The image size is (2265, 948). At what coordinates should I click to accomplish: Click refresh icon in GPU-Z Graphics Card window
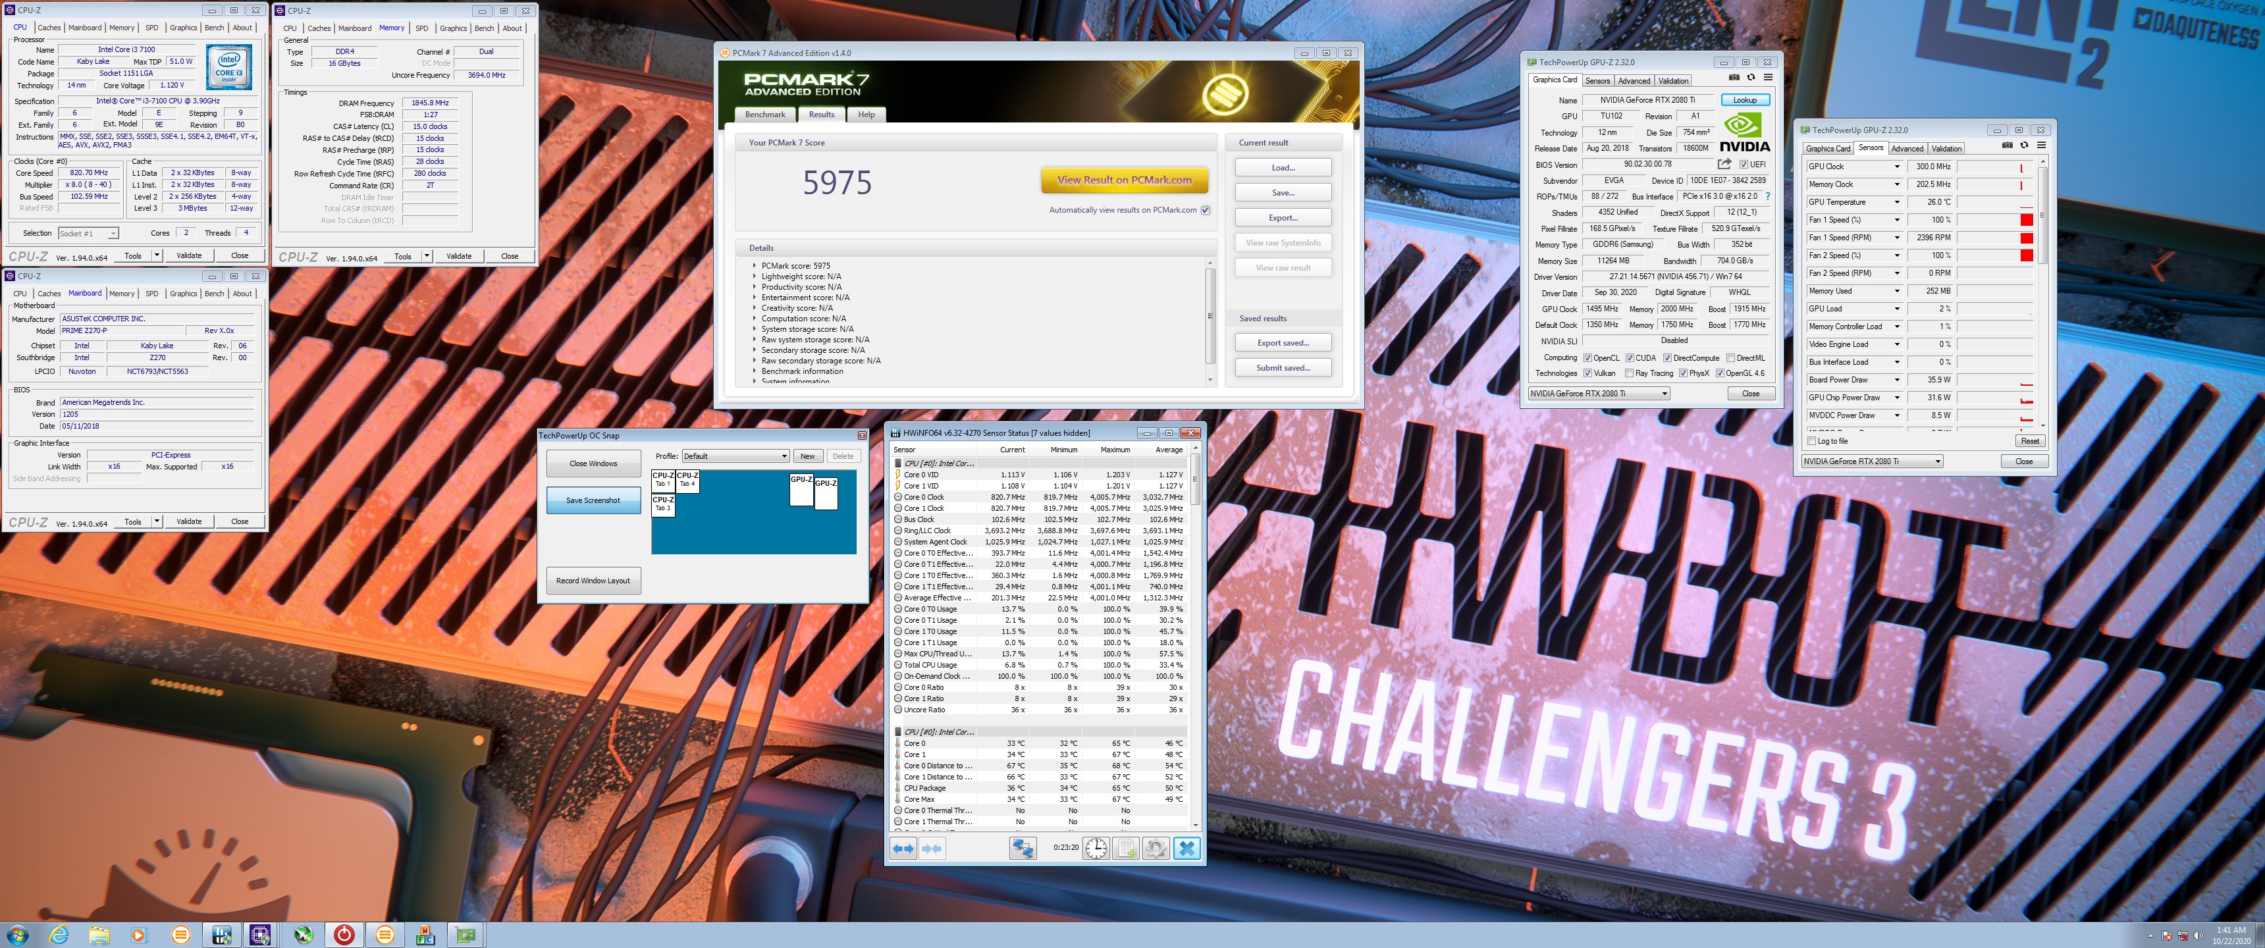click(1751, 78)
